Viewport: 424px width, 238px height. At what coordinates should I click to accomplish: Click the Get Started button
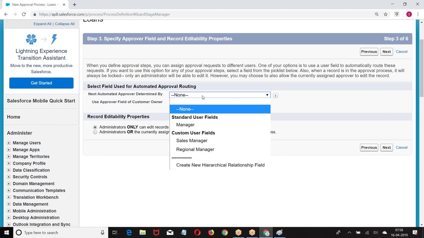41,83
